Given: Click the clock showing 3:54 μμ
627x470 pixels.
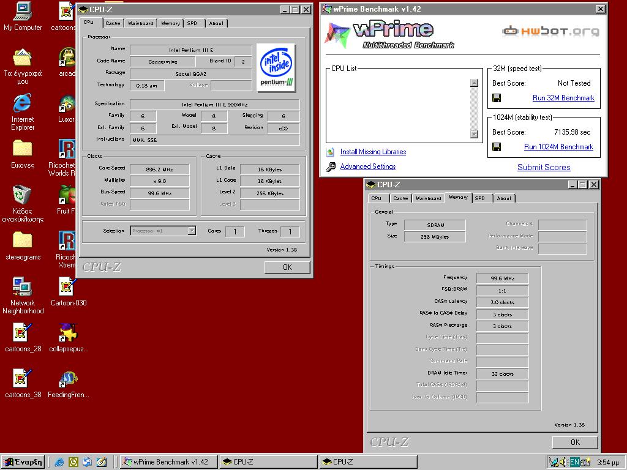Looking at the screenshot, I should tap(608, 463).
